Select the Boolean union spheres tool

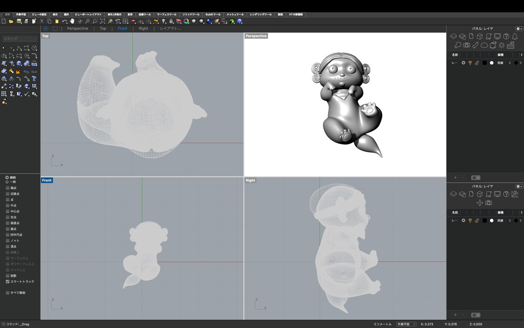click(x=27, y=63)
